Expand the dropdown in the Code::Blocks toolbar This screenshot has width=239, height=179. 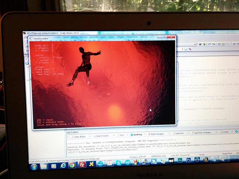pyautogui.click(x=195, y=44)
